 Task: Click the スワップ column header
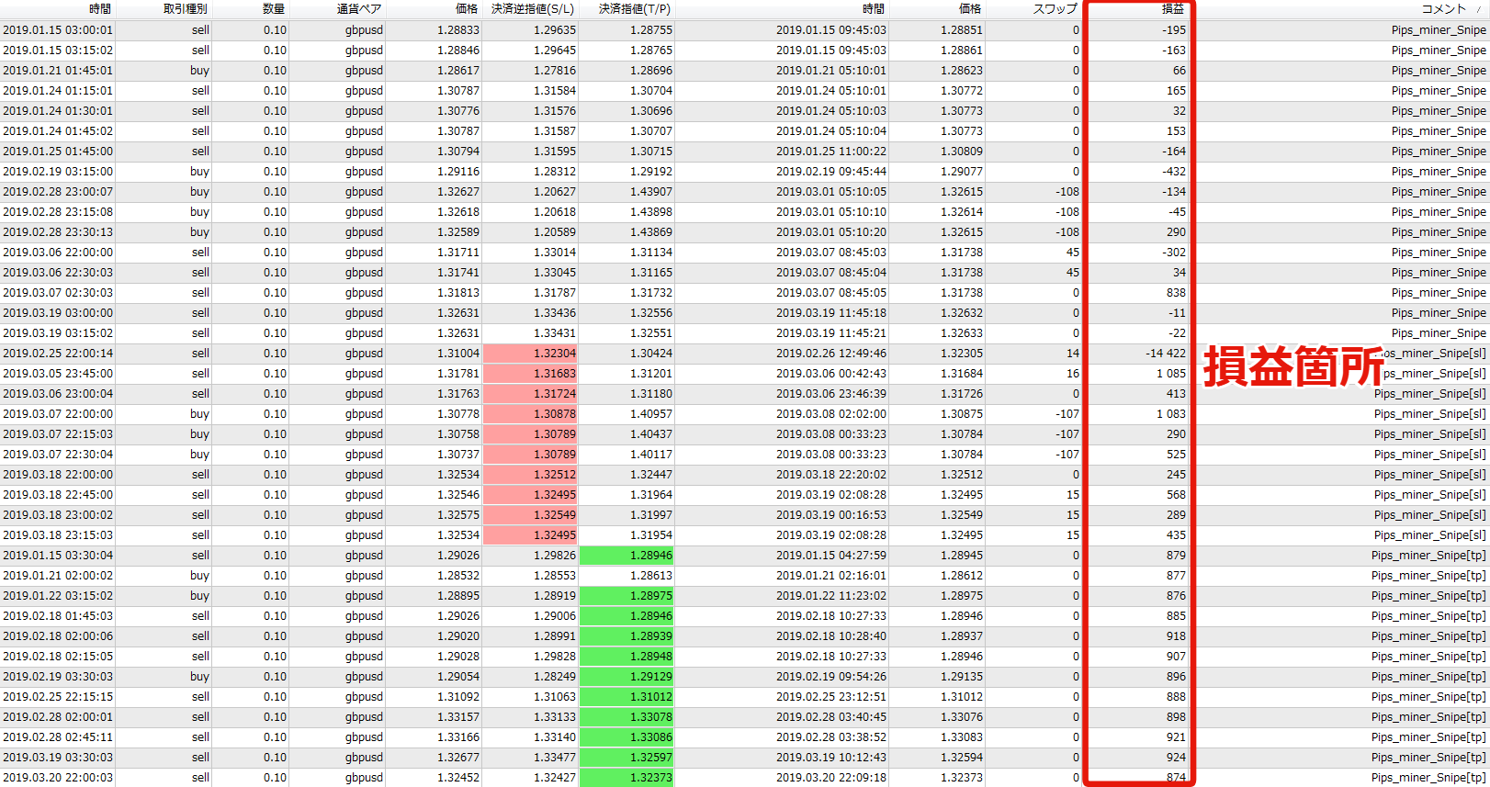coord(1055,9)
